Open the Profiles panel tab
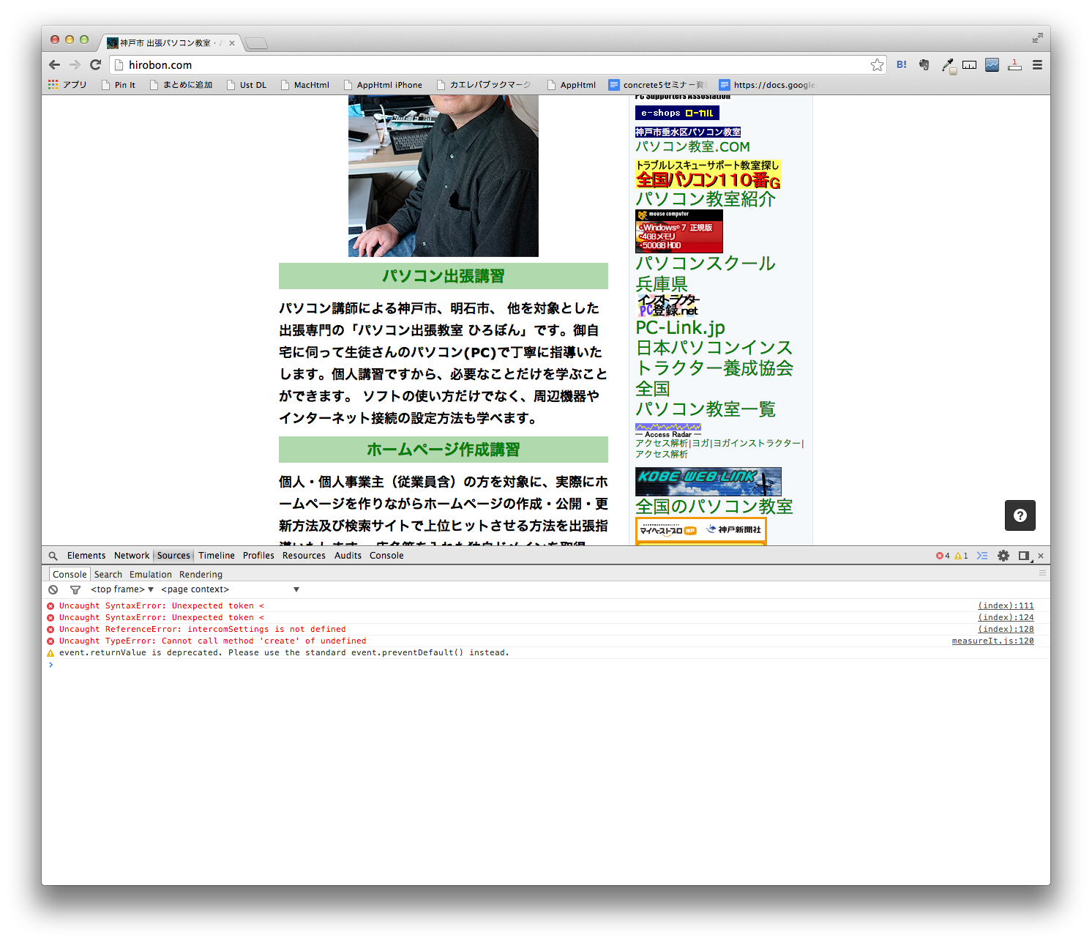The width and height of the screenshot is (1092, 943). (258, 556)
